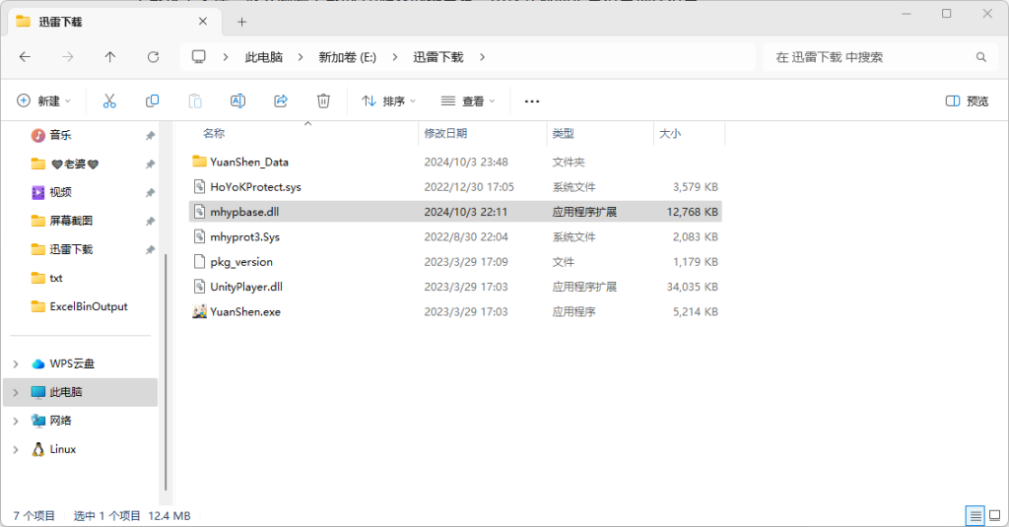Select HoYoKProtect.sys file
This screenshot has height=527, width=1009.
point(455,186)
